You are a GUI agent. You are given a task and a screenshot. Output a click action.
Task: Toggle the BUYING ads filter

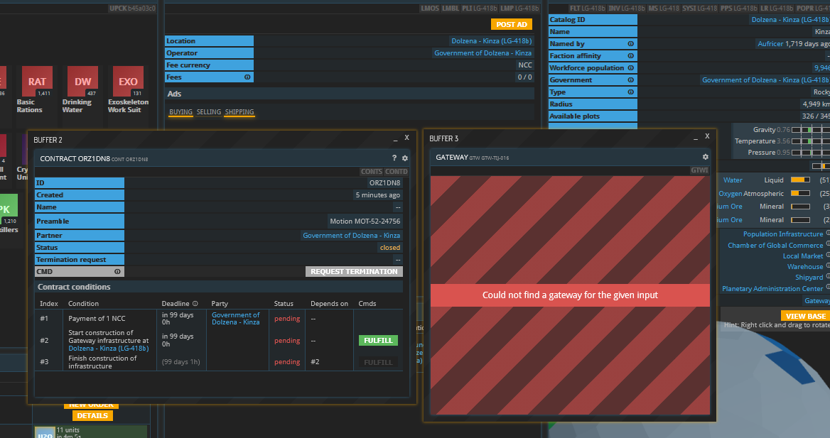click(x=180, y=112)
